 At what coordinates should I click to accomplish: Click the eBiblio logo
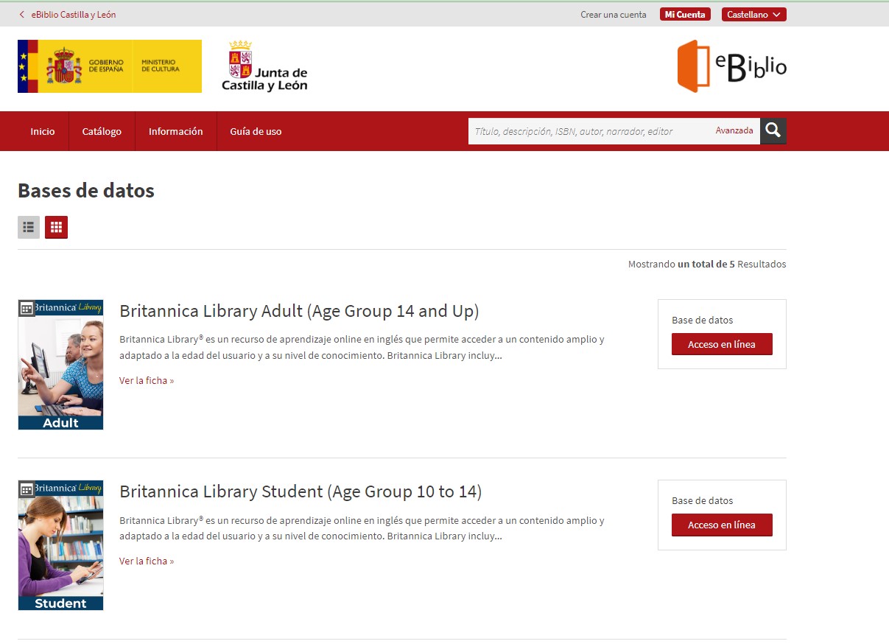tap(731, 66)
